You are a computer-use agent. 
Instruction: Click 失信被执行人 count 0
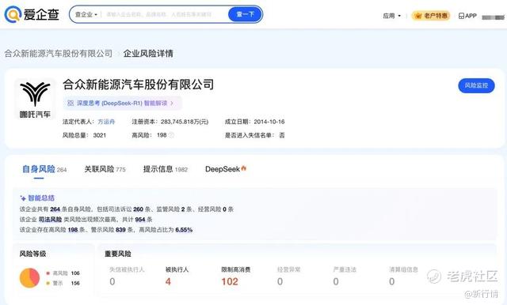(x=112, y=281)
